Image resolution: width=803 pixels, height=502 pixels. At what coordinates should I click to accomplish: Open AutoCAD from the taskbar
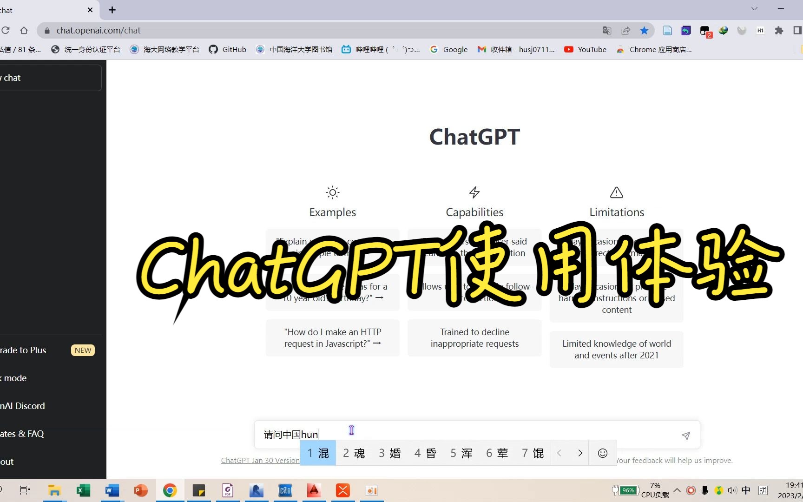[314, 490]
